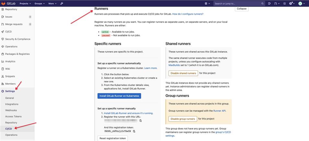Open Repository under Settings submenu
The height and width of the screenshot is (141, 309).
tap(11, 123)
